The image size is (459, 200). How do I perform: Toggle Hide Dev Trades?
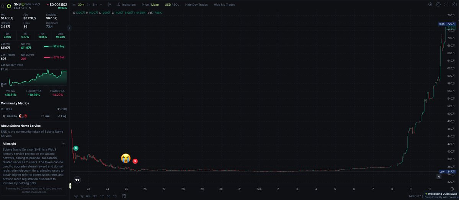click(196, 4)
